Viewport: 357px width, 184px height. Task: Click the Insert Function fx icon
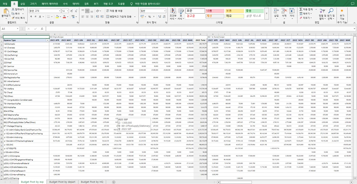click(42, 29)
